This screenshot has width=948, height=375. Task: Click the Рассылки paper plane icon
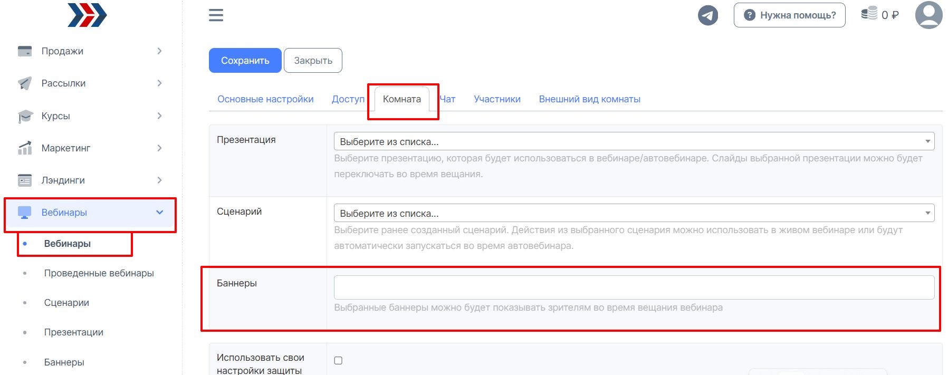(x=25, y=83)
